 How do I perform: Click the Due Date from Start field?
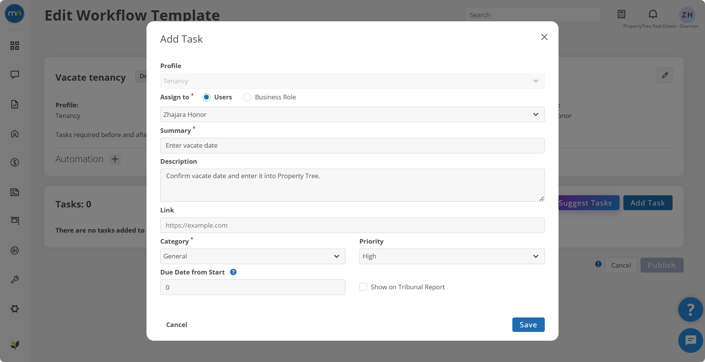(253, 287)
